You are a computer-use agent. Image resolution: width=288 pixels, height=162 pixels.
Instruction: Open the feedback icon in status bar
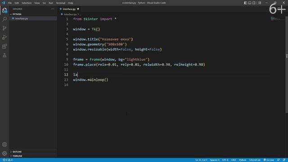pos(279,160)
